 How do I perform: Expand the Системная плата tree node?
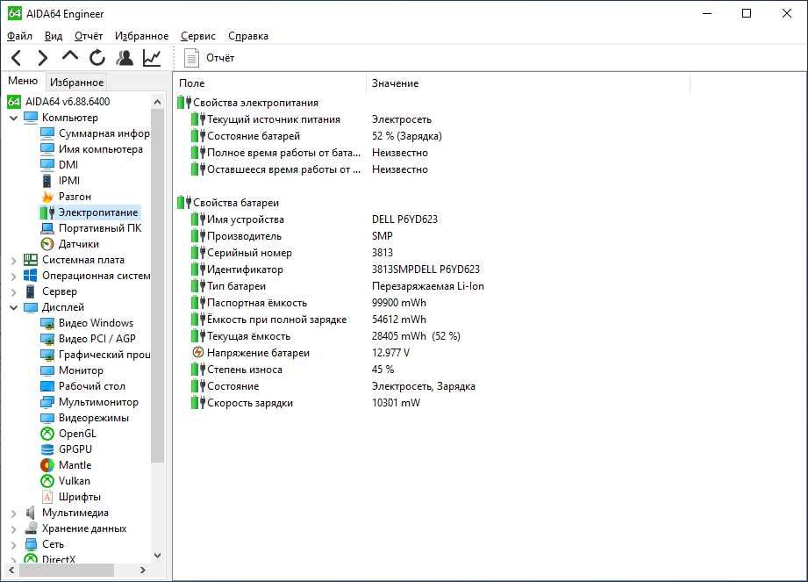coord(13,261)
